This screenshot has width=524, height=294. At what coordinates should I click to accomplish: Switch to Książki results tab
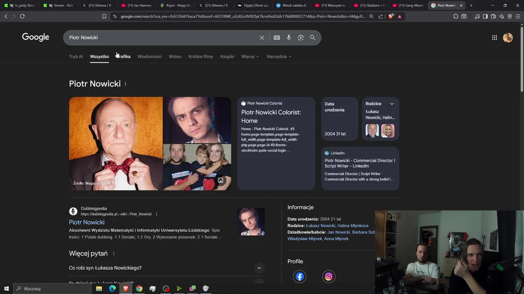click(x=227, y=56)
